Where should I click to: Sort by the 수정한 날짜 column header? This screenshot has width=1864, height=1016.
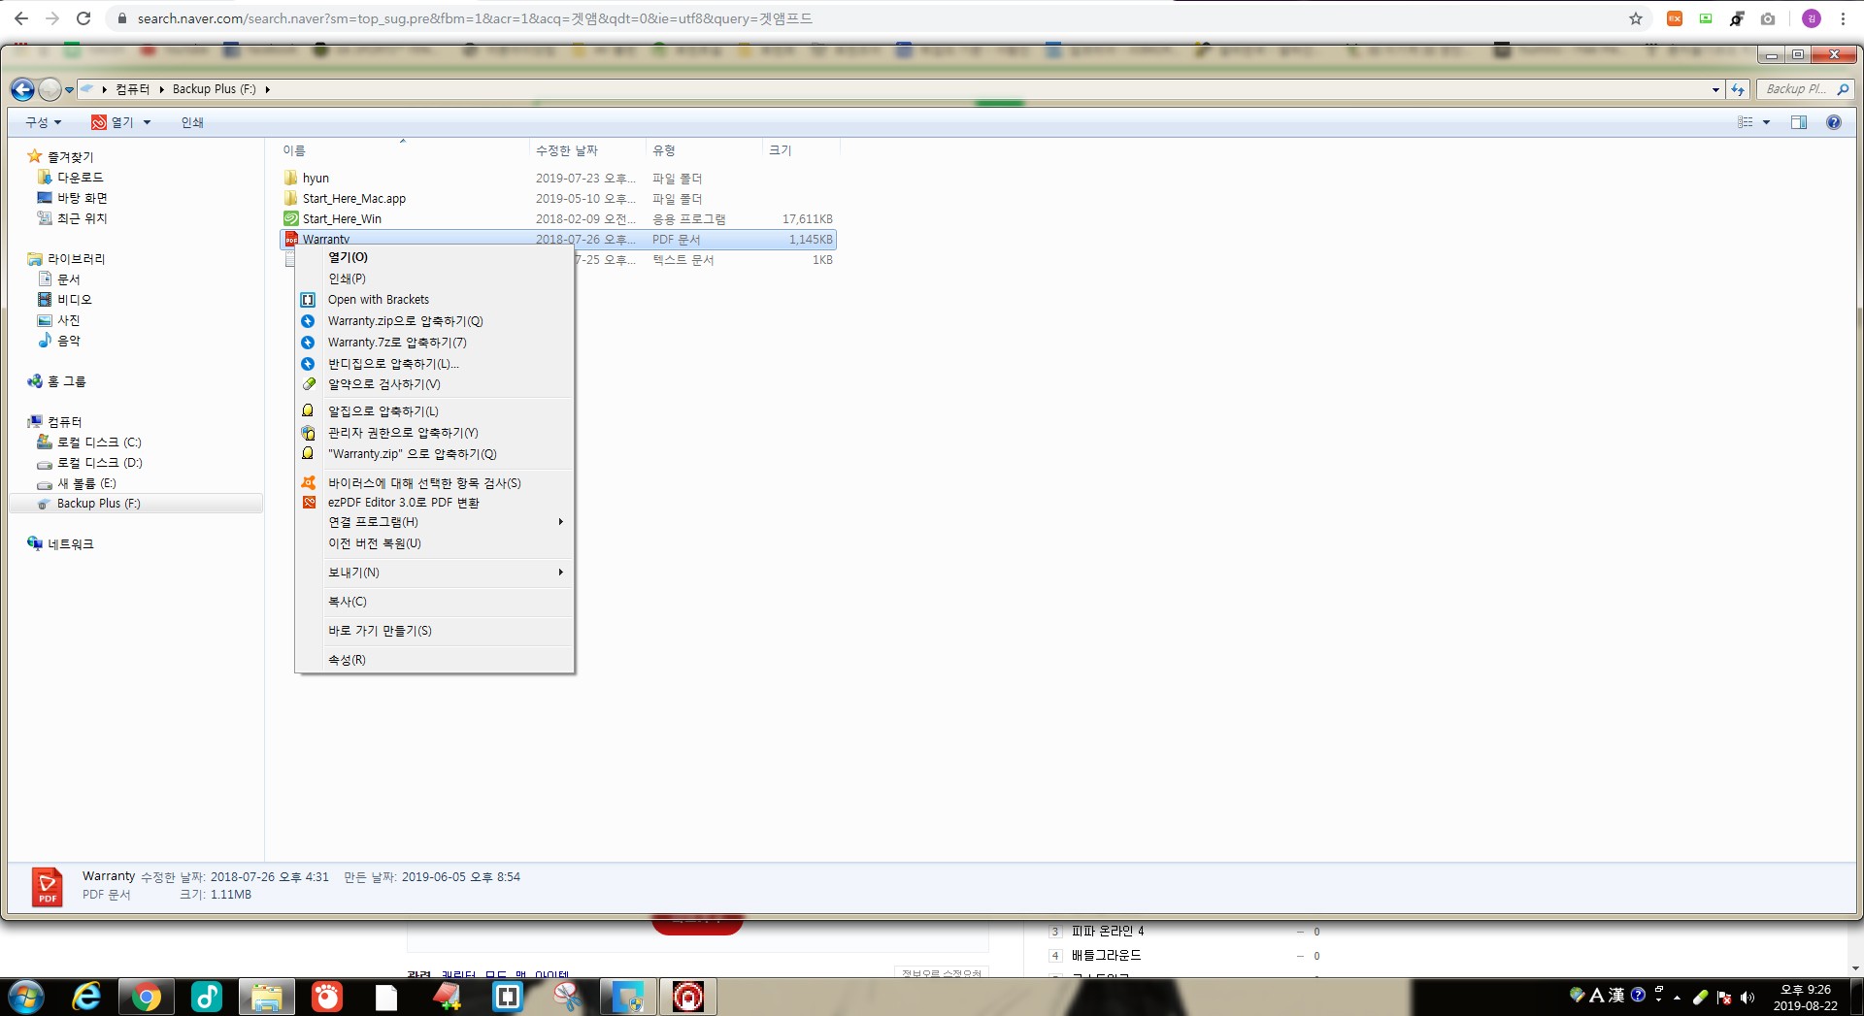587,150
